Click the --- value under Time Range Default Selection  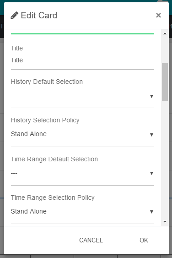(x=14, y=173)
